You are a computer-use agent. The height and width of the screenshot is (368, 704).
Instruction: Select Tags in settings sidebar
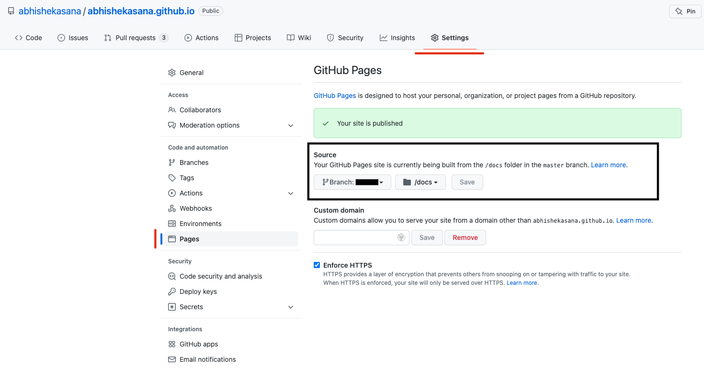pyautogui.click(x=231, y=178)
